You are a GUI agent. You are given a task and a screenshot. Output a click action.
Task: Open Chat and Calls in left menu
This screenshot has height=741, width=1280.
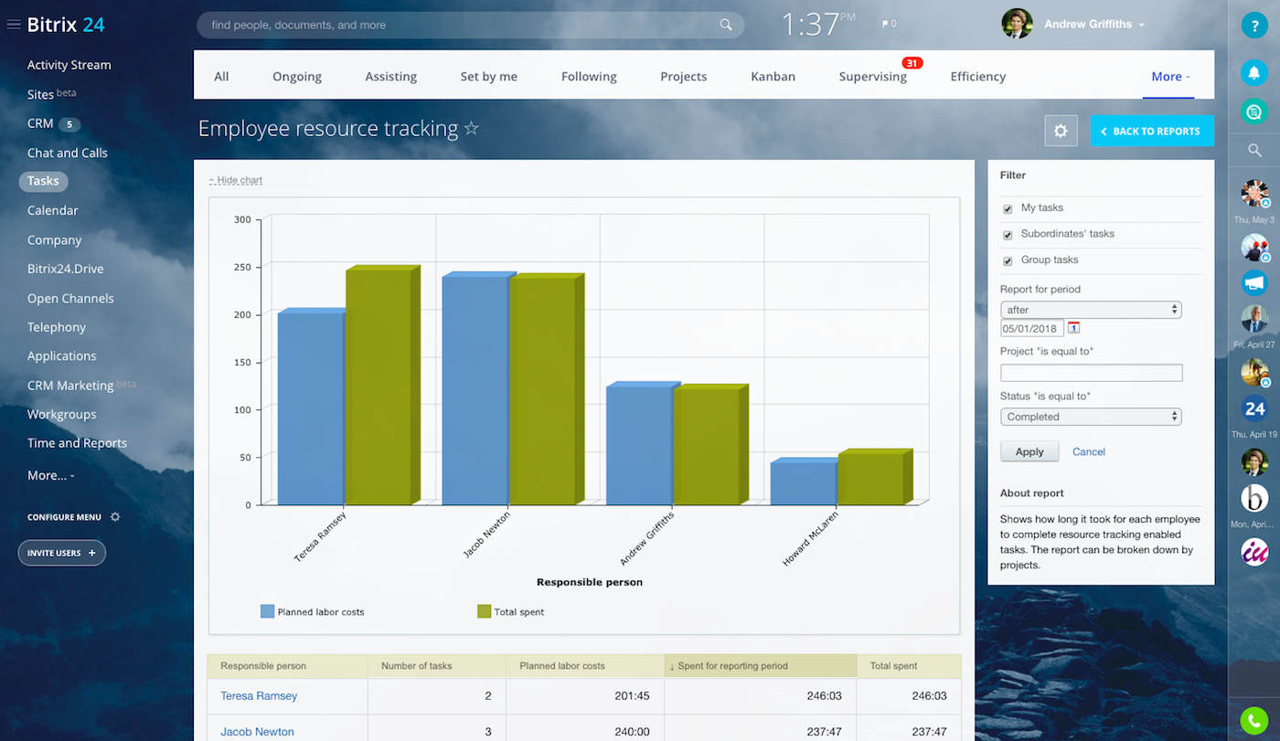coord(68,153)
